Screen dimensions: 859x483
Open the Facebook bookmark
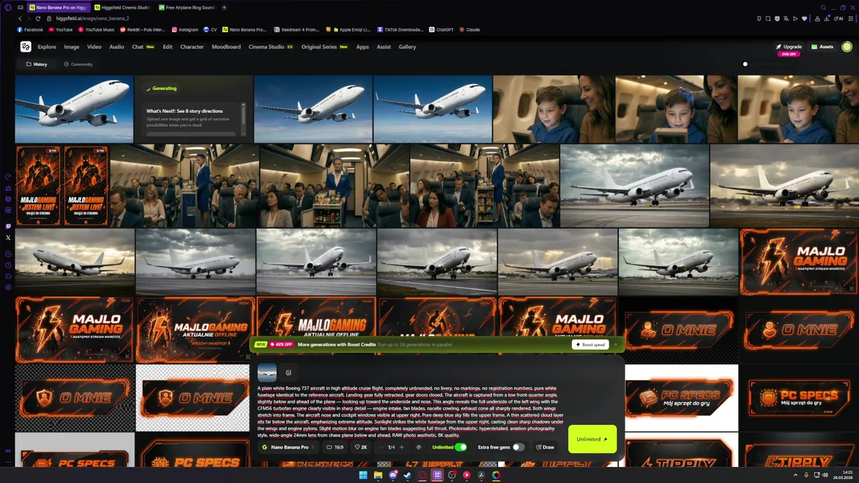30,30
